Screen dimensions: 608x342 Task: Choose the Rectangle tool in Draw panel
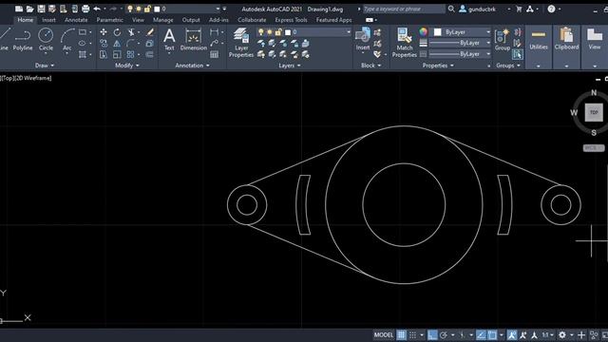pyautogui.click(x=83, y=32)
